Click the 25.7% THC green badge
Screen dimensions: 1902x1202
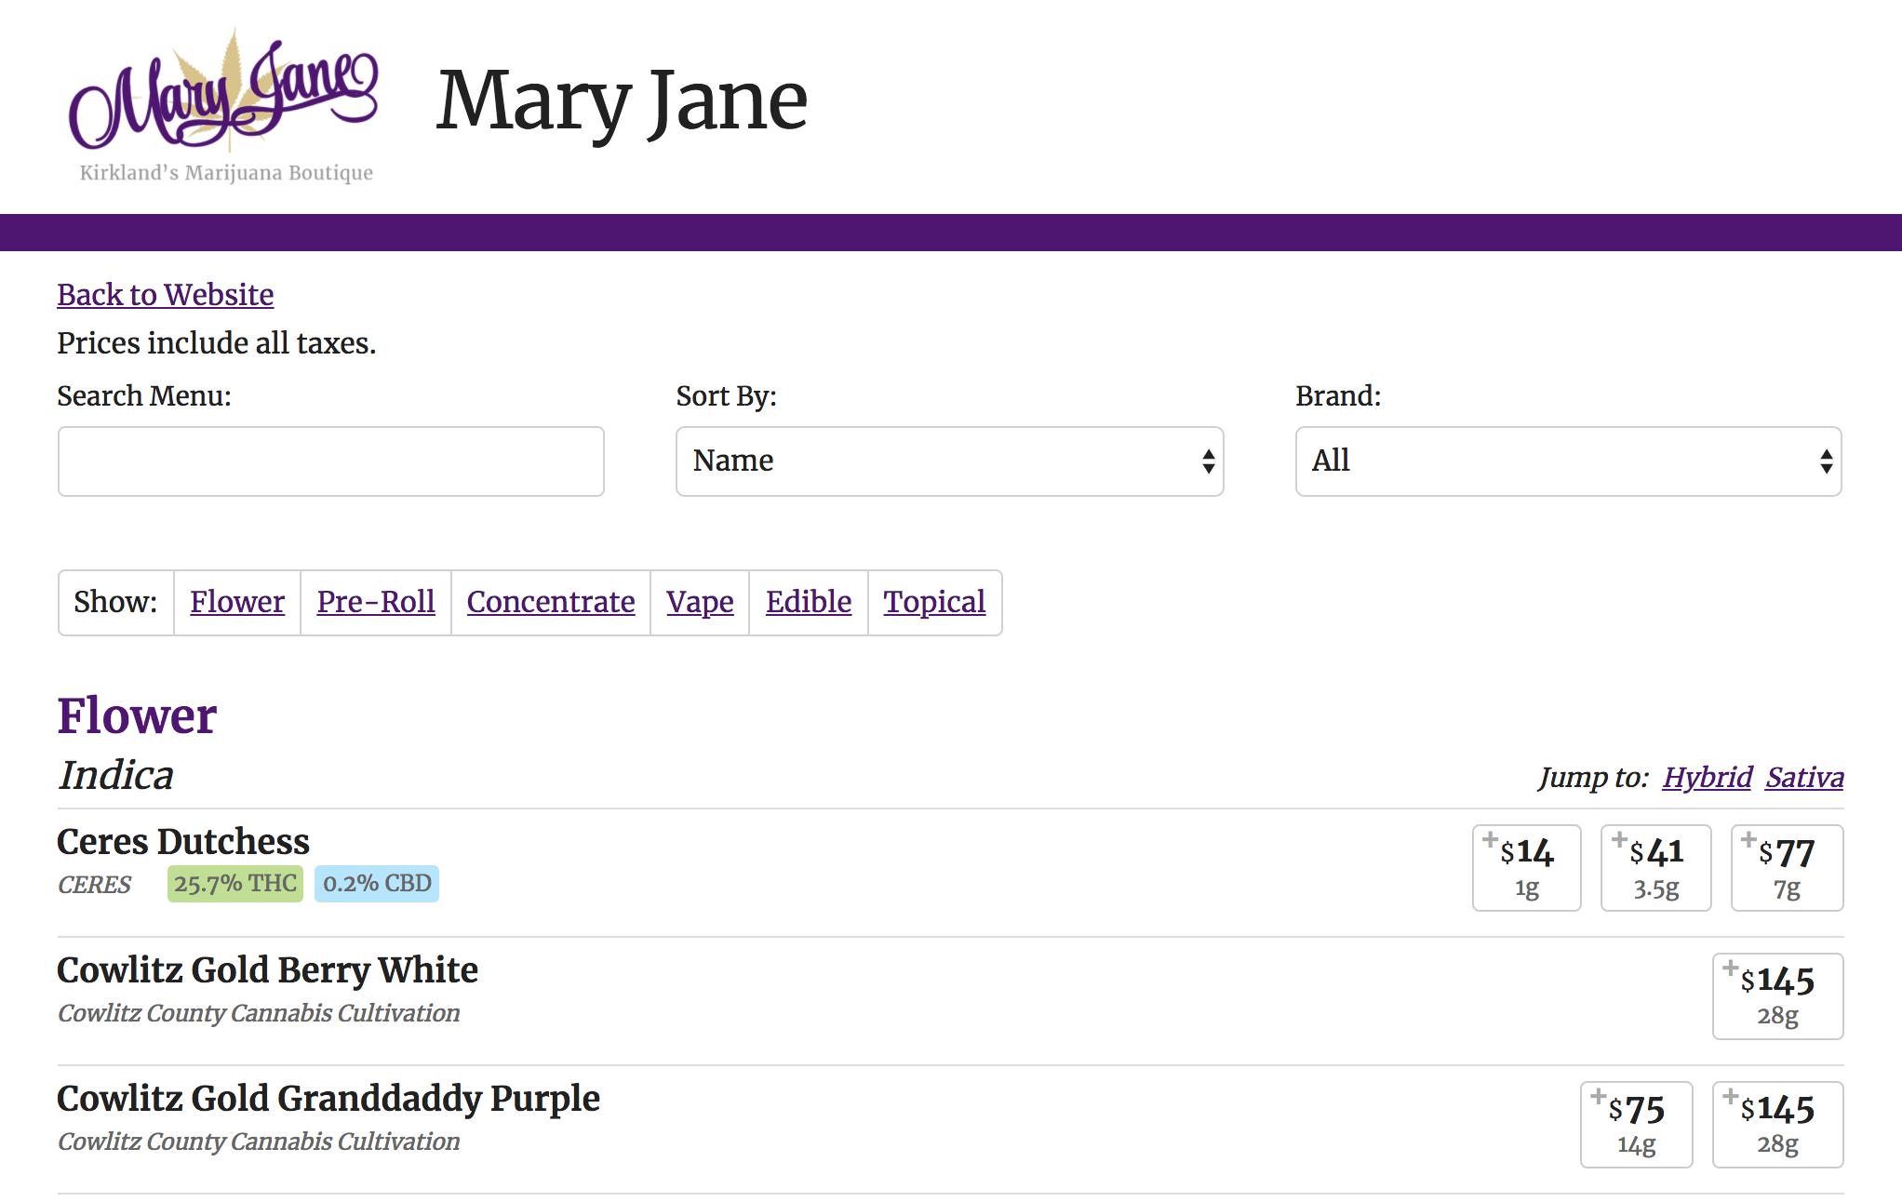pyautogui.click(x=234, y=883)
